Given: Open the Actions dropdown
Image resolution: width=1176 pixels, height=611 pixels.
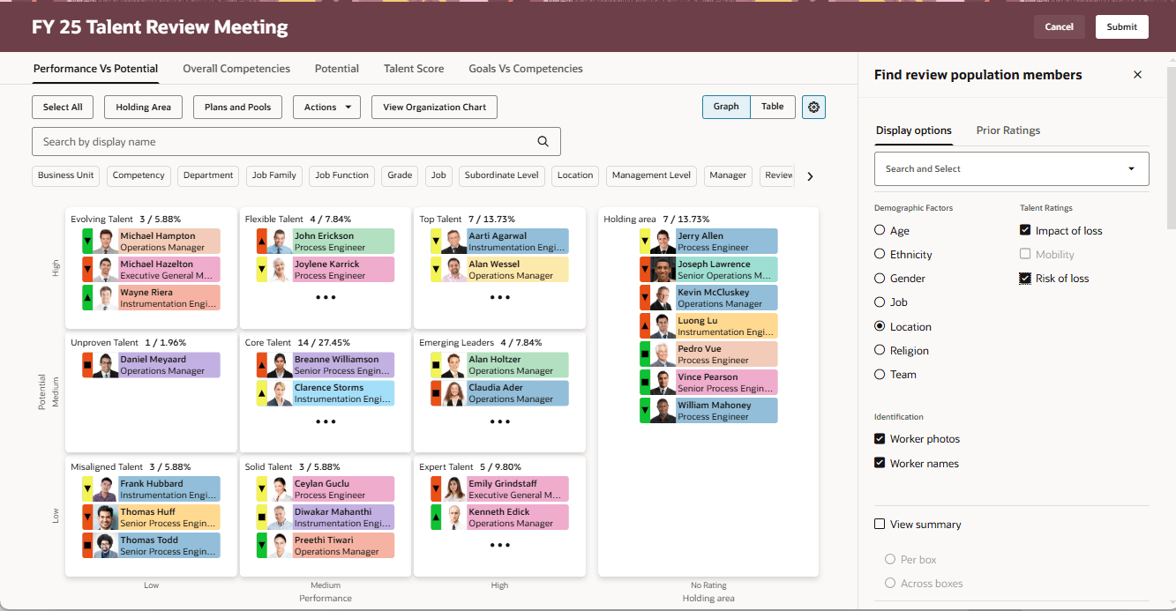Looking at the screenshot, I should click(326, 106).
